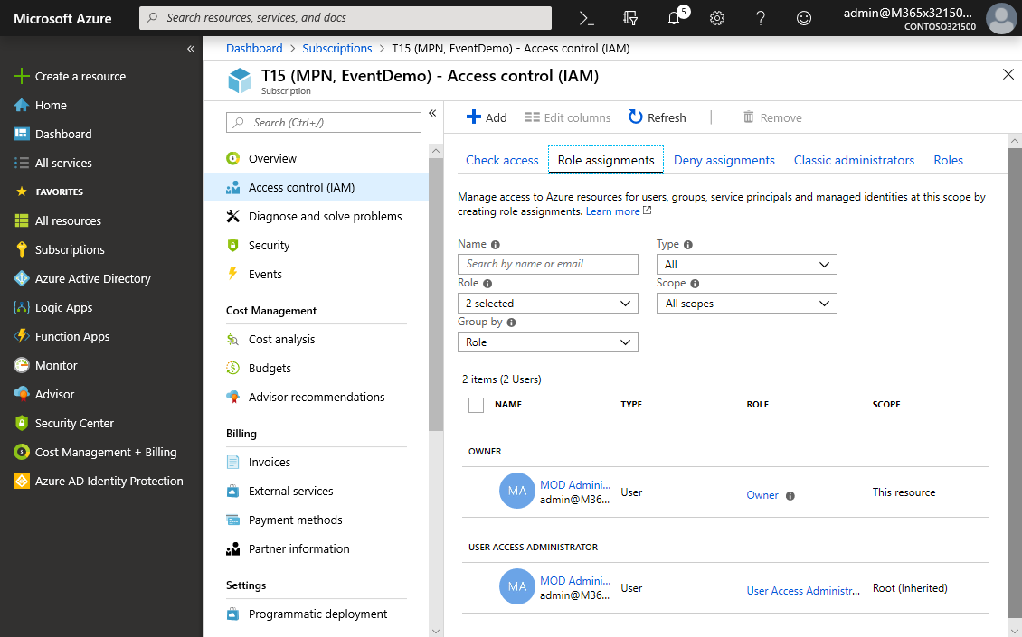Click the info icon beside Owner role
Viewport: 1022px width, 637px height.
pyautogui.click(x=790, y=495)
